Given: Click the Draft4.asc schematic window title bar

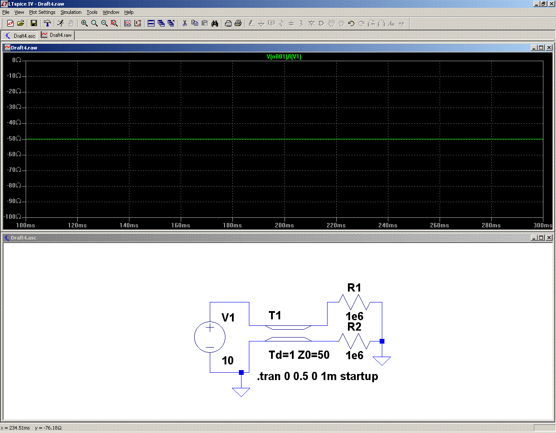Looking at the screenshot, I should [261, 238].
